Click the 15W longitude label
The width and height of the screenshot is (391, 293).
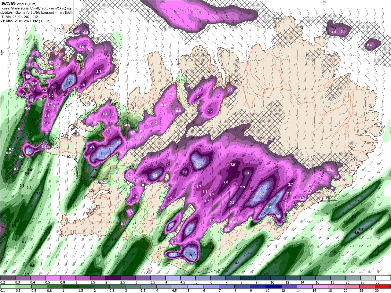coord(323,2)
